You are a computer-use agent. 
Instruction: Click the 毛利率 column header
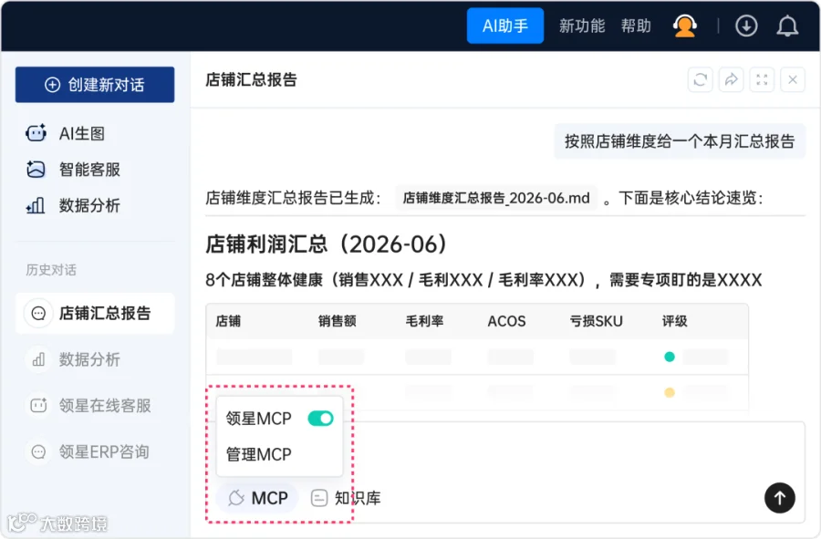424,321
